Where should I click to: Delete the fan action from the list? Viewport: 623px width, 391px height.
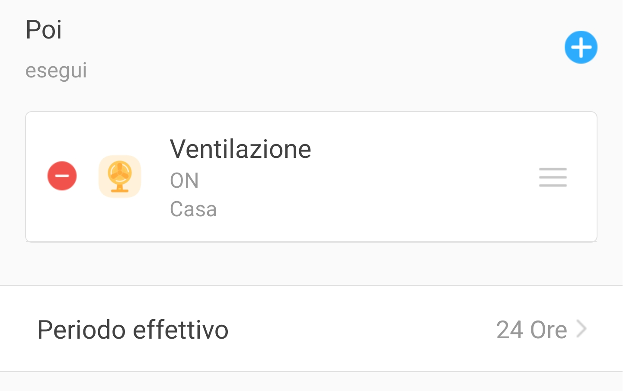tap(62, 176)
